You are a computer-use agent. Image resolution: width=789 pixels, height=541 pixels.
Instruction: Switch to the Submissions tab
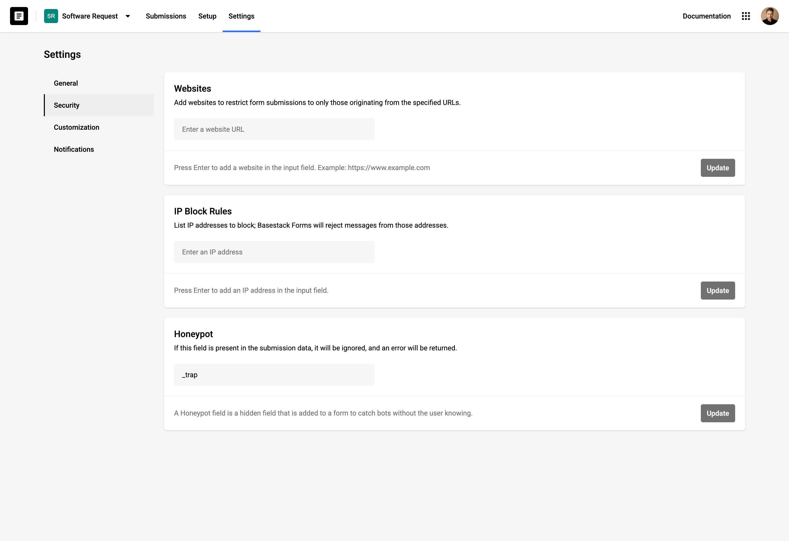(x=166, y=16)
